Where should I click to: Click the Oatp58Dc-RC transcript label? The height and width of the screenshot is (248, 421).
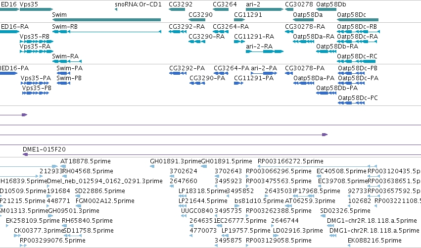(x=357, y=56)
